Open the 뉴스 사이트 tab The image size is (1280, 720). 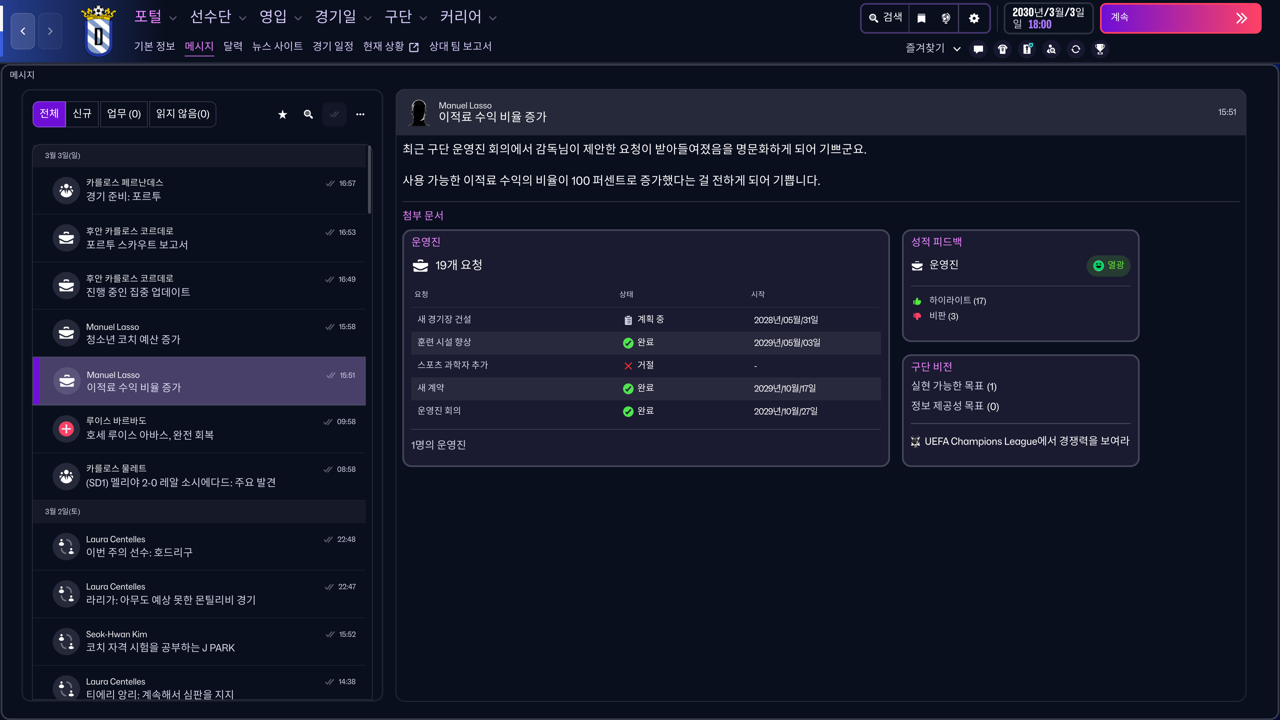tap(277, 46)
